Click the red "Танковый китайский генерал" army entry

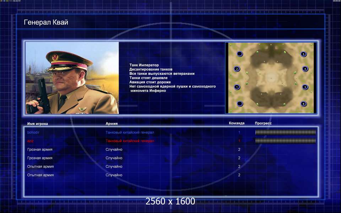(130, 141)
